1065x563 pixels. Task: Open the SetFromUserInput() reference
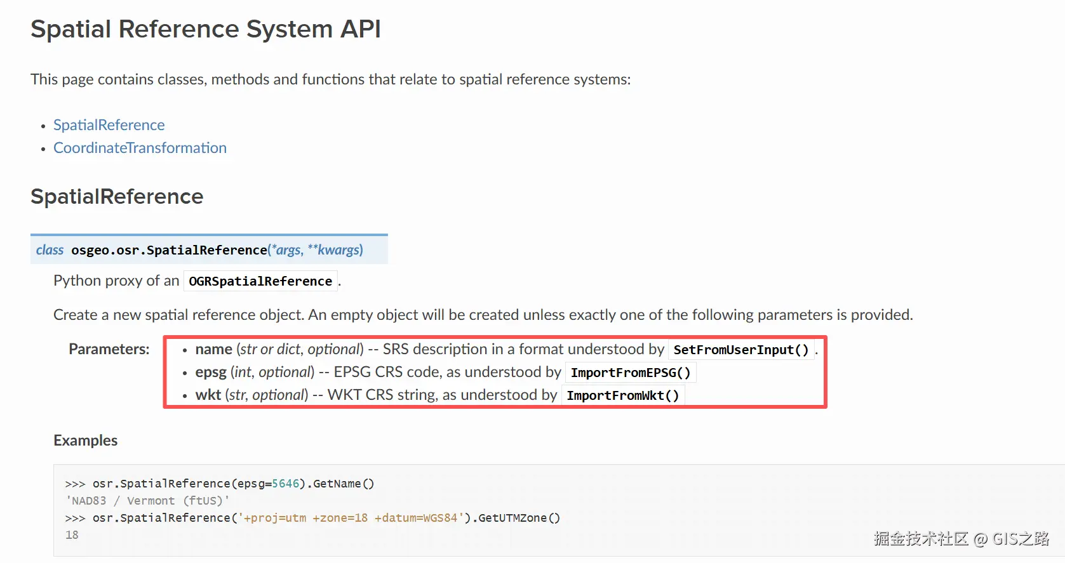tap(740, 350)
